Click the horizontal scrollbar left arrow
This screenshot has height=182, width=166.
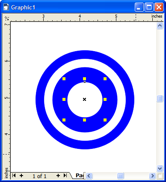point(89,176)
